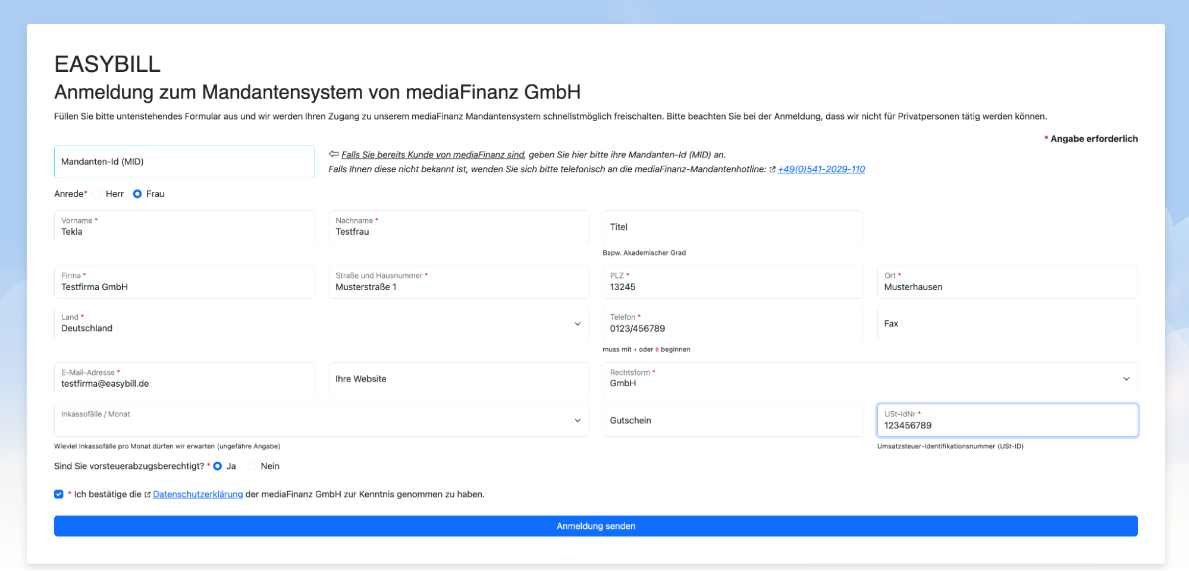Image resolution: width=1189 pixels, height=571 pixels.
Task: Click the left arrow icon beside the MID hint
Action: [334, 154]
